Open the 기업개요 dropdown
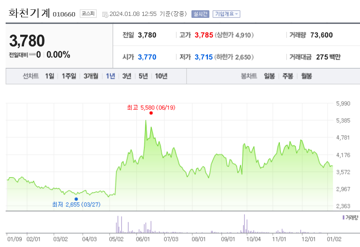Screen dimensions: 360x247 tap(226, 14)
